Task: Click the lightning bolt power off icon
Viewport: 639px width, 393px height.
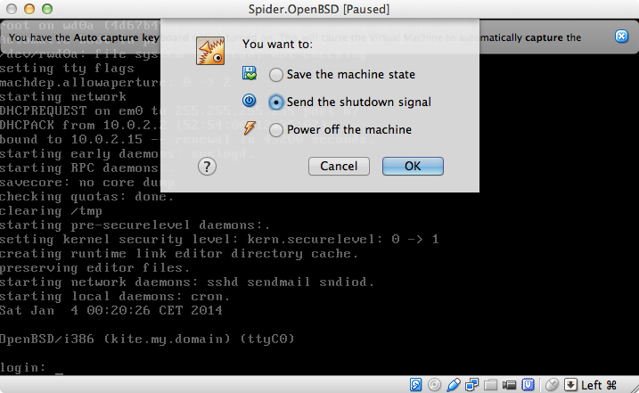Action: click(x=250, y=127)
